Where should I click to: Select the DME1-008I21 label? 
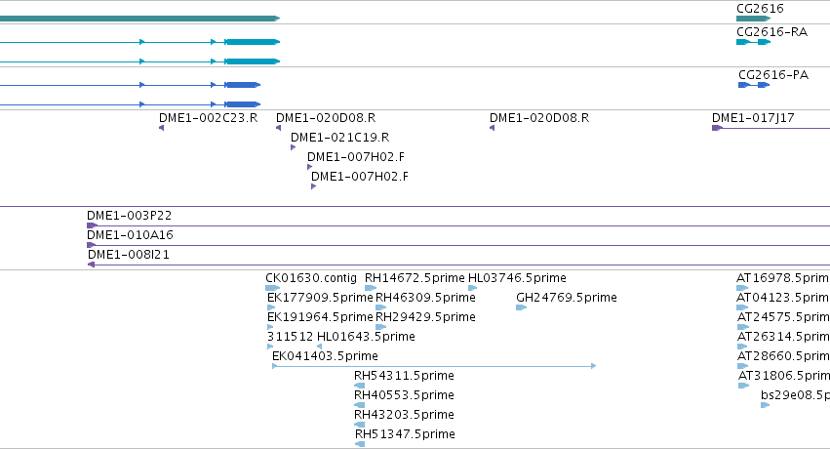129,255
